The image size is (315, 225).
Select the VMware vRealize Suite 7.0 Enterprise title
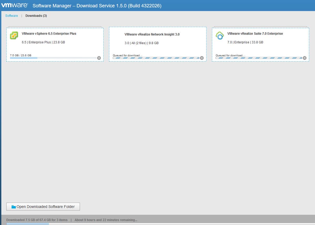[255, 34]
